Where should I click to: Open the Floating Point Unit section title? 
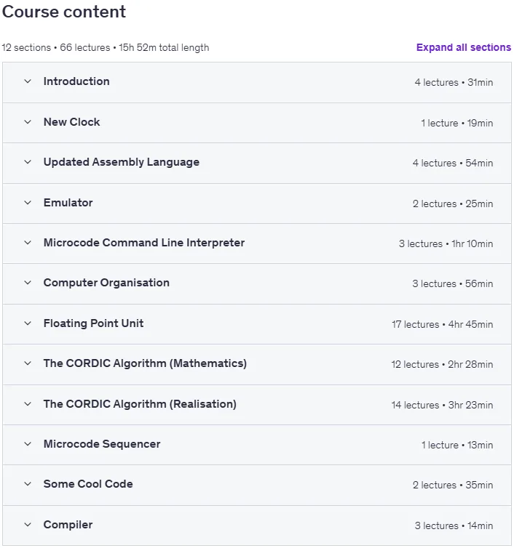(x=93, y=323)
